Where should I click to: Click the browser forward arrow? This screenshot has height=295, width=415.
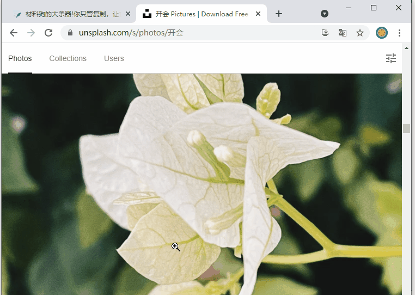pyautogui.click(x=31, y=33)
